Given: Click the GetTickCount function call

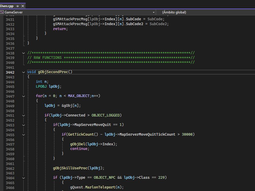Looking at the screenshot, I should [81, 134].
